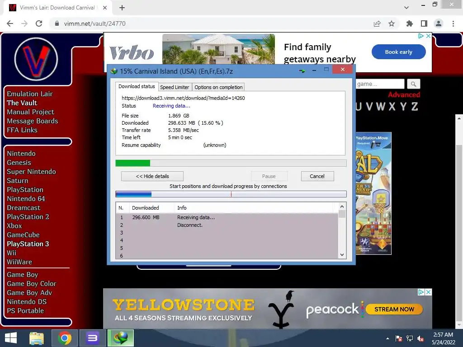Open PS Portable link

(25, 311)
